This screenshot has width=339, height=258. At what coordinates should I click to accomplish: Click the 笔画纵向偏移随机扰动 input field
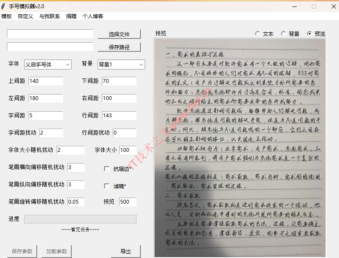tap(76, 185)
